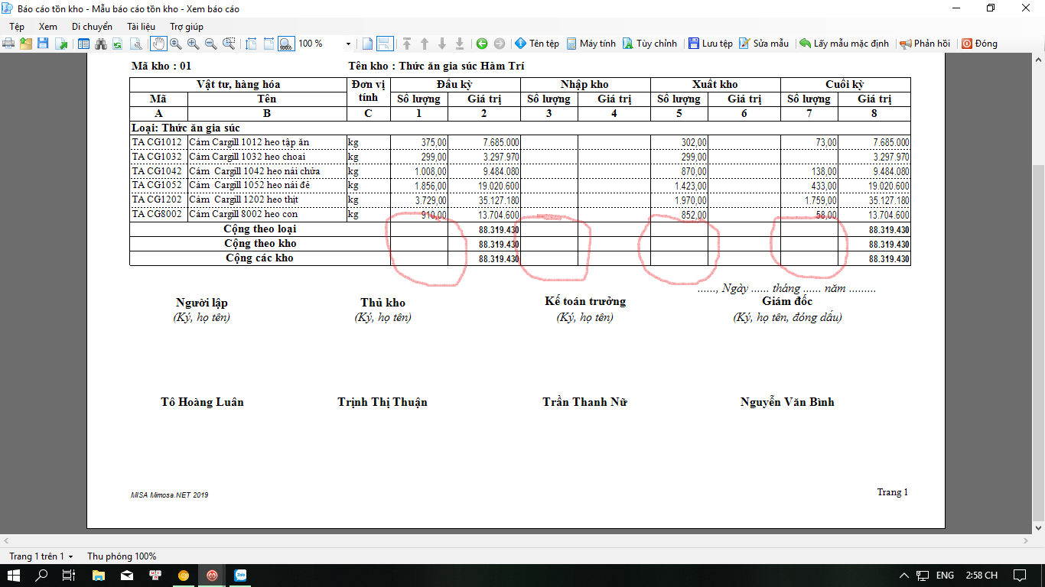The width and height of the screenshot is (1045, 587).
Task: Click the Tùy chỉnh button
Action: (x=649, y=44)
